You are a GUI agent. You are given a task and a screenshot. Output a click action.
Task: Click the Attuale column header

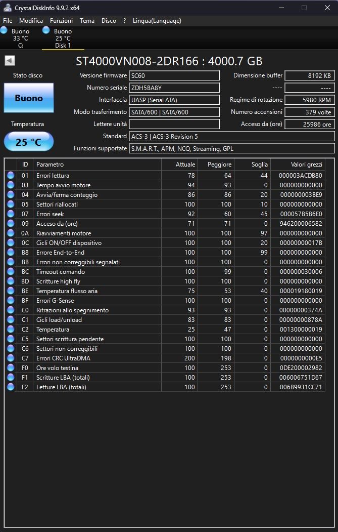pyautogui.click(x=179, y=164)
